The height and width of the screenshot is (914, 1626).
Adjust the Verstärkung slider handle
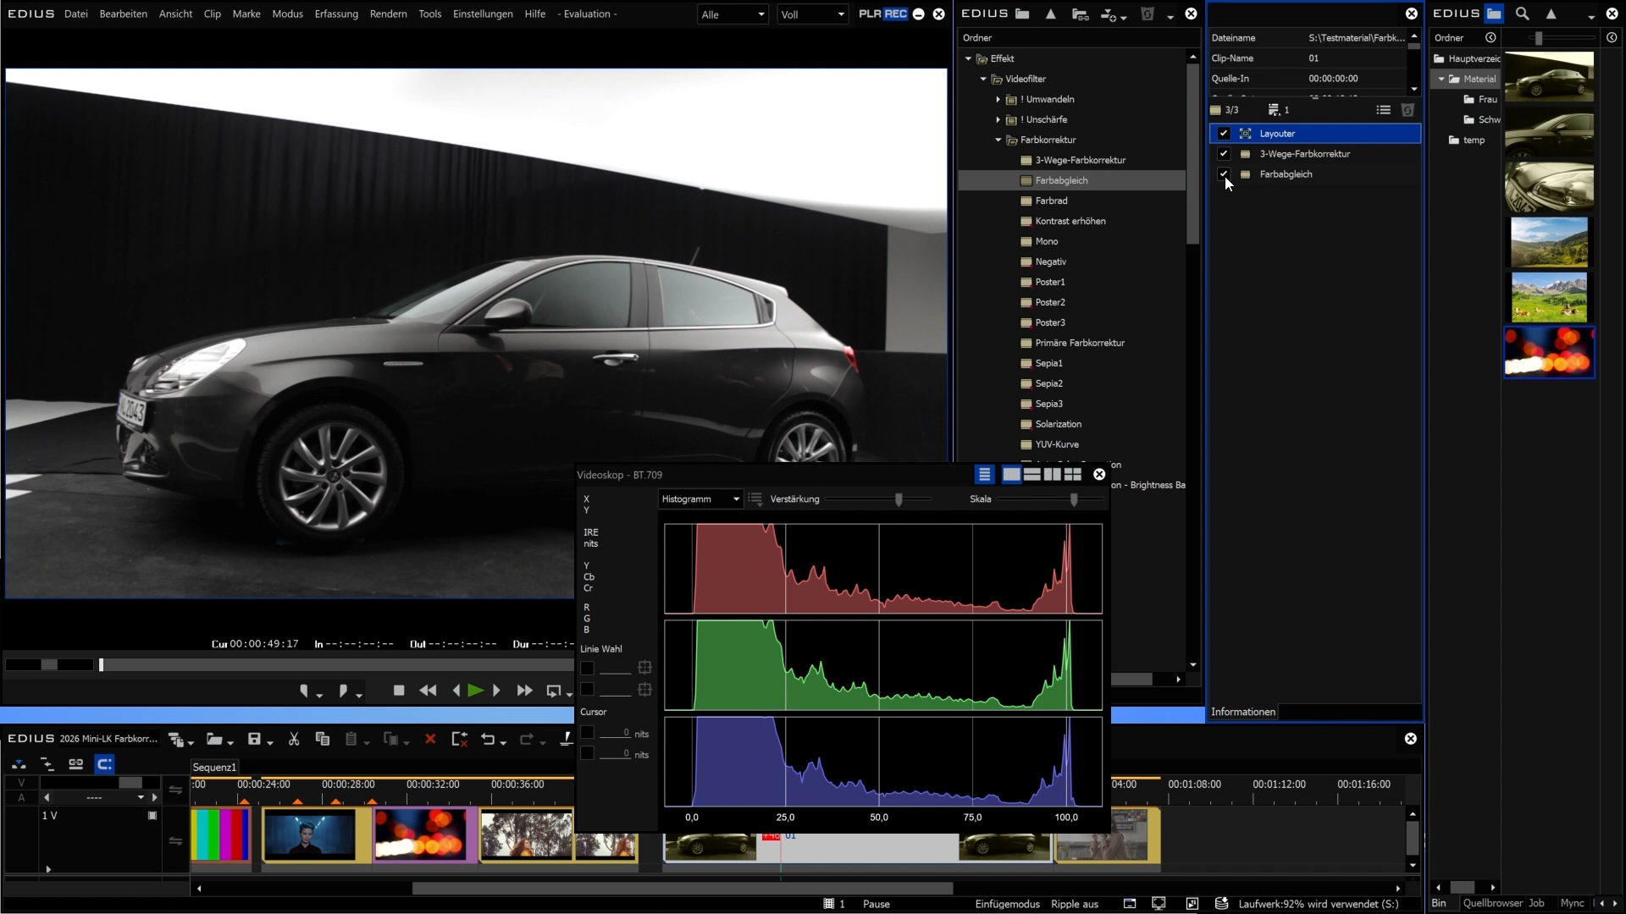click(899, 499)
